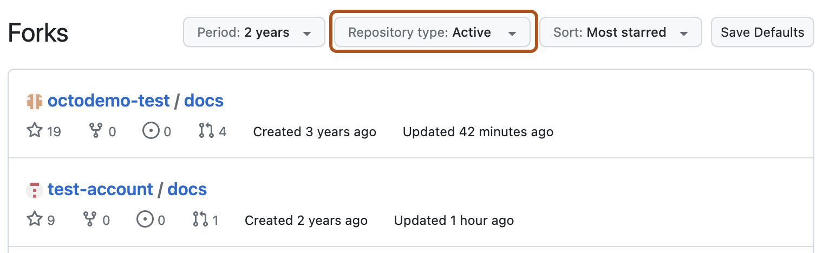Click star icon on octodemo-test fork
Screen dimensions: 823x253
[35, 131]
